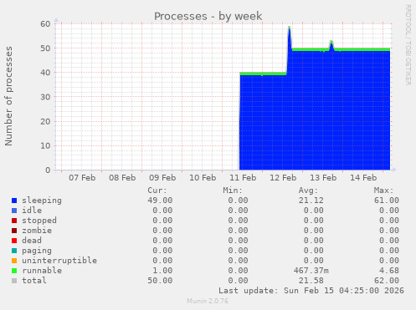
Task: Click runnable current value 1.00
Action: pos(162,271)
